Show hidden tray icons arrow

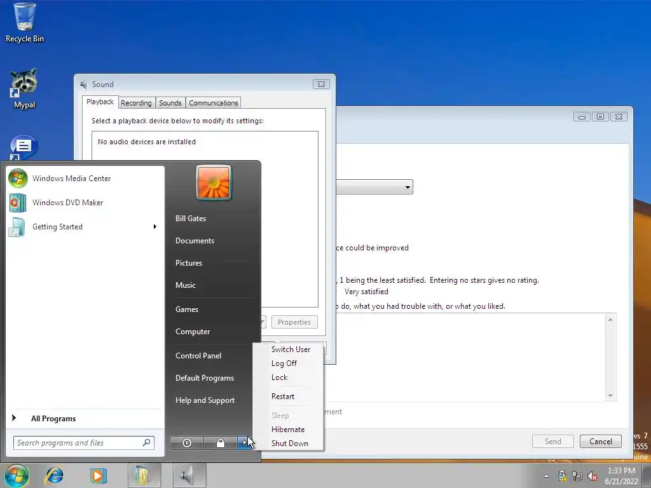(546, 476)
